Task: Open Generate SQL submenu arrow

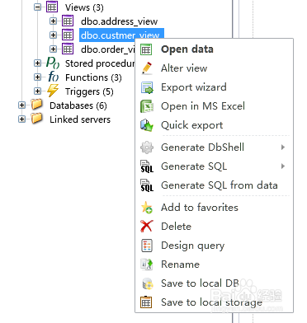Action: click(x=283, y=166)
